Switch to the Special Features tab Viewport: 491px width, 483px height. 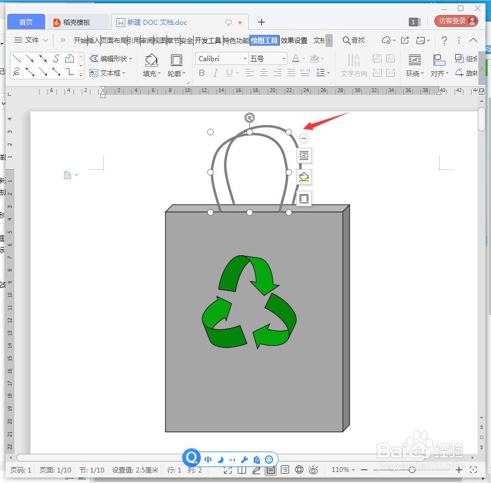point(236,40)
